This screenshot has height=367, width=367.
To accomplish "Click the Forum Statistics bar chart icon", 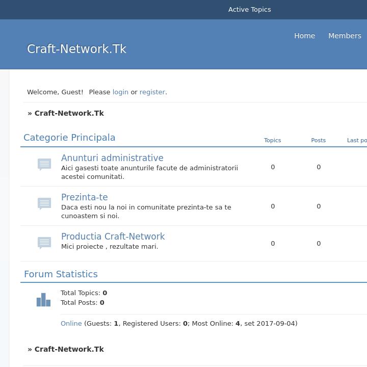I will click(43, 300).
